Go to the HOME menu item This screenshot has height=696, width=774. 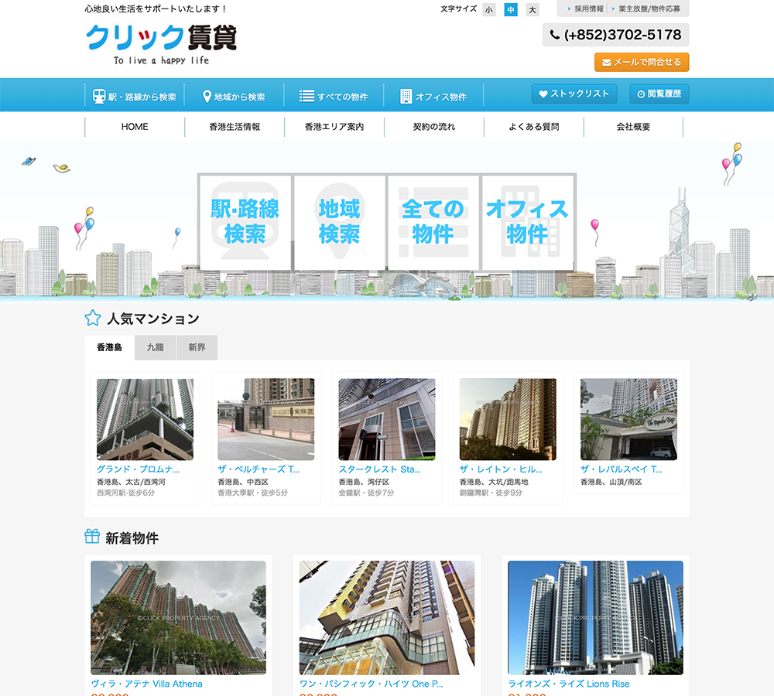pyautogui.click(x=135, y=127)
